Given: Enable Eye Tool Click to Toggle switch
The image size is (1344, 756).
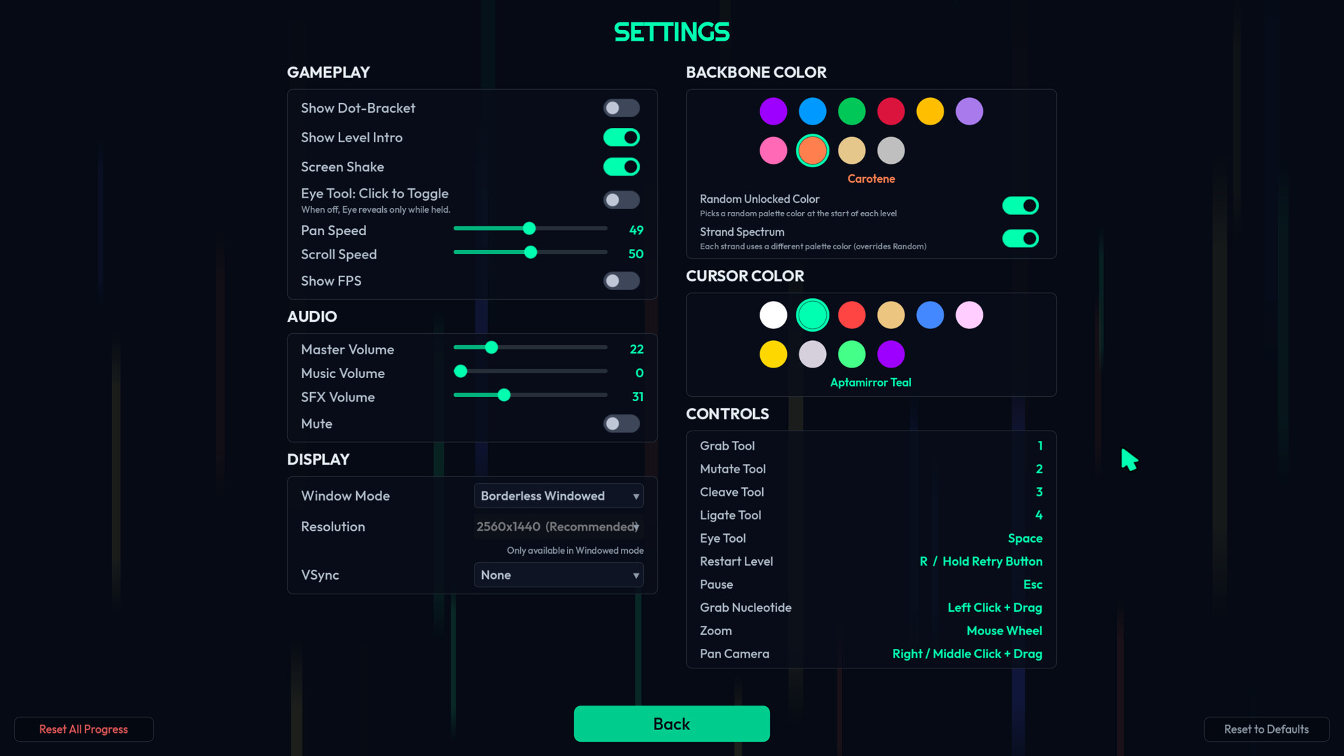Looking at the screenshot, I should (x=622, y=200).
